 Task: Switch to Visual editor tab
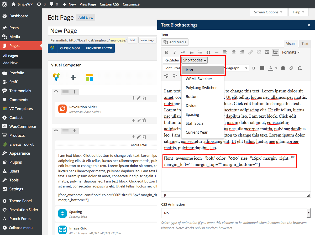pos(291,44)
